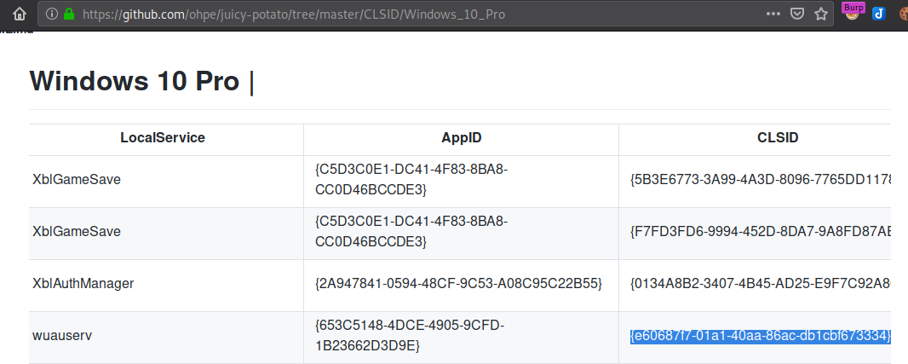This screenshot has height=364, width=908.
Task: Open site information icon in address bar
Action: 52,14
